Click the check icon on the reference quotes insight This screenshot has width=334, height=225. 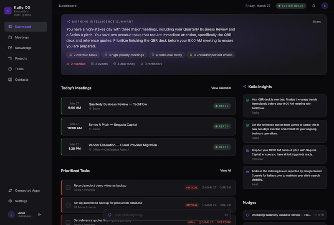pyautogui.click(x=247, y=125)
